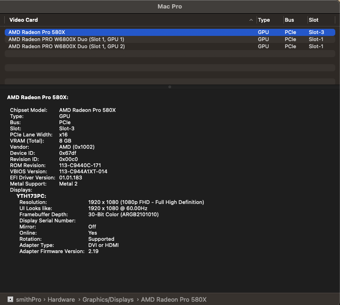Click Chipset Model value AMD Radeon Pro 580X
Viewport: 340px width, 305px height.
tap(87, 110)
